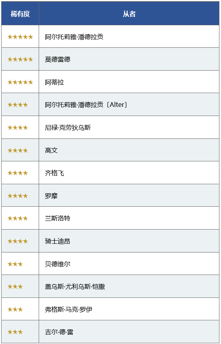This screenshot has width=221, height=344.
Task: Select the 阿尔托莉雅·潘德拉贡 five-star row name
Action: tap(74, 37)
